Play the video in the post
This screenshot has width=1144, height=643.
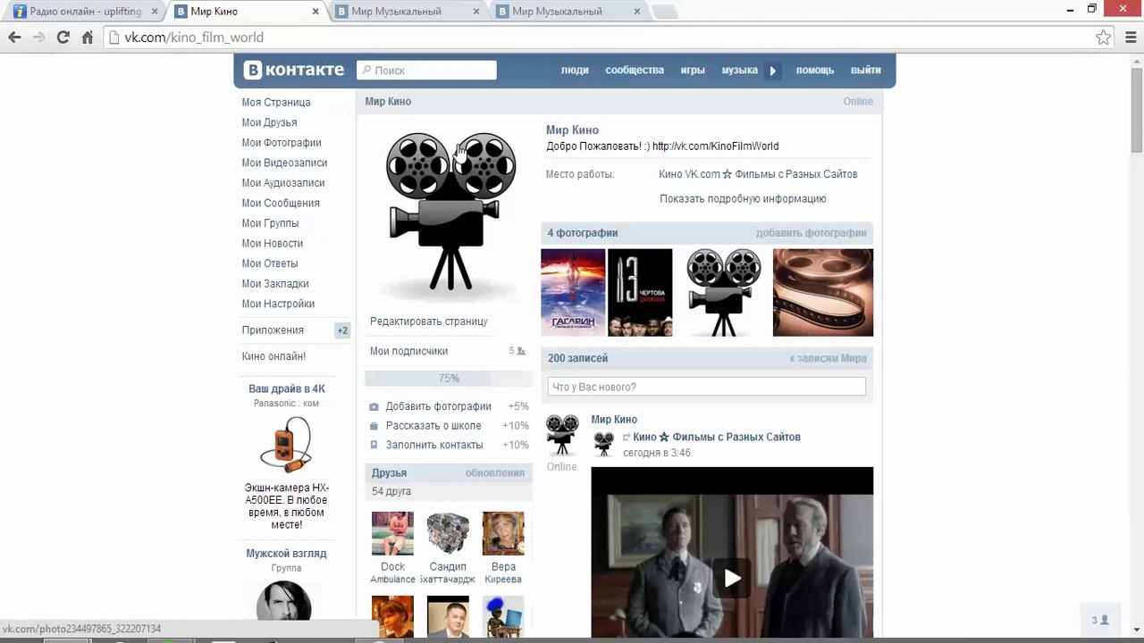732,578
